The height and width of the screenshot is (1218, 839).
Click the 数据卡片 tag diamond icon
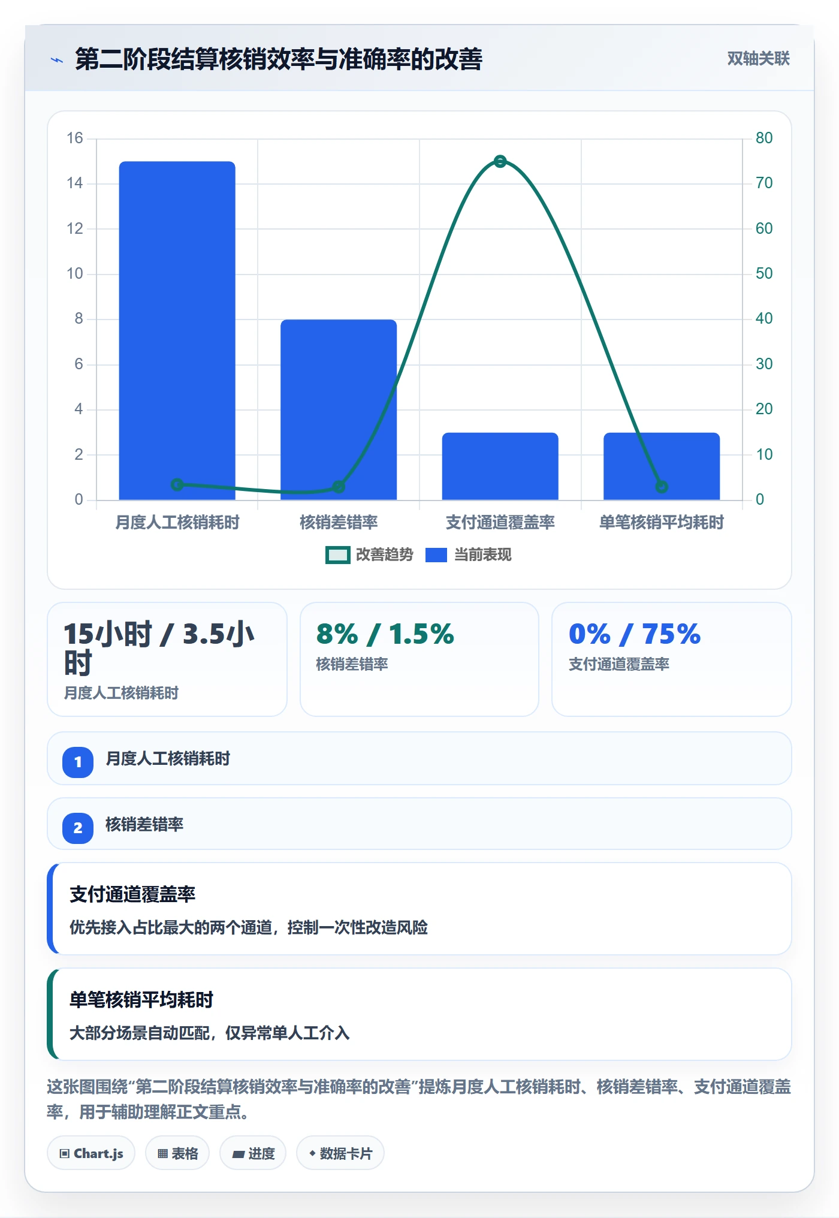pos(312,1153)
